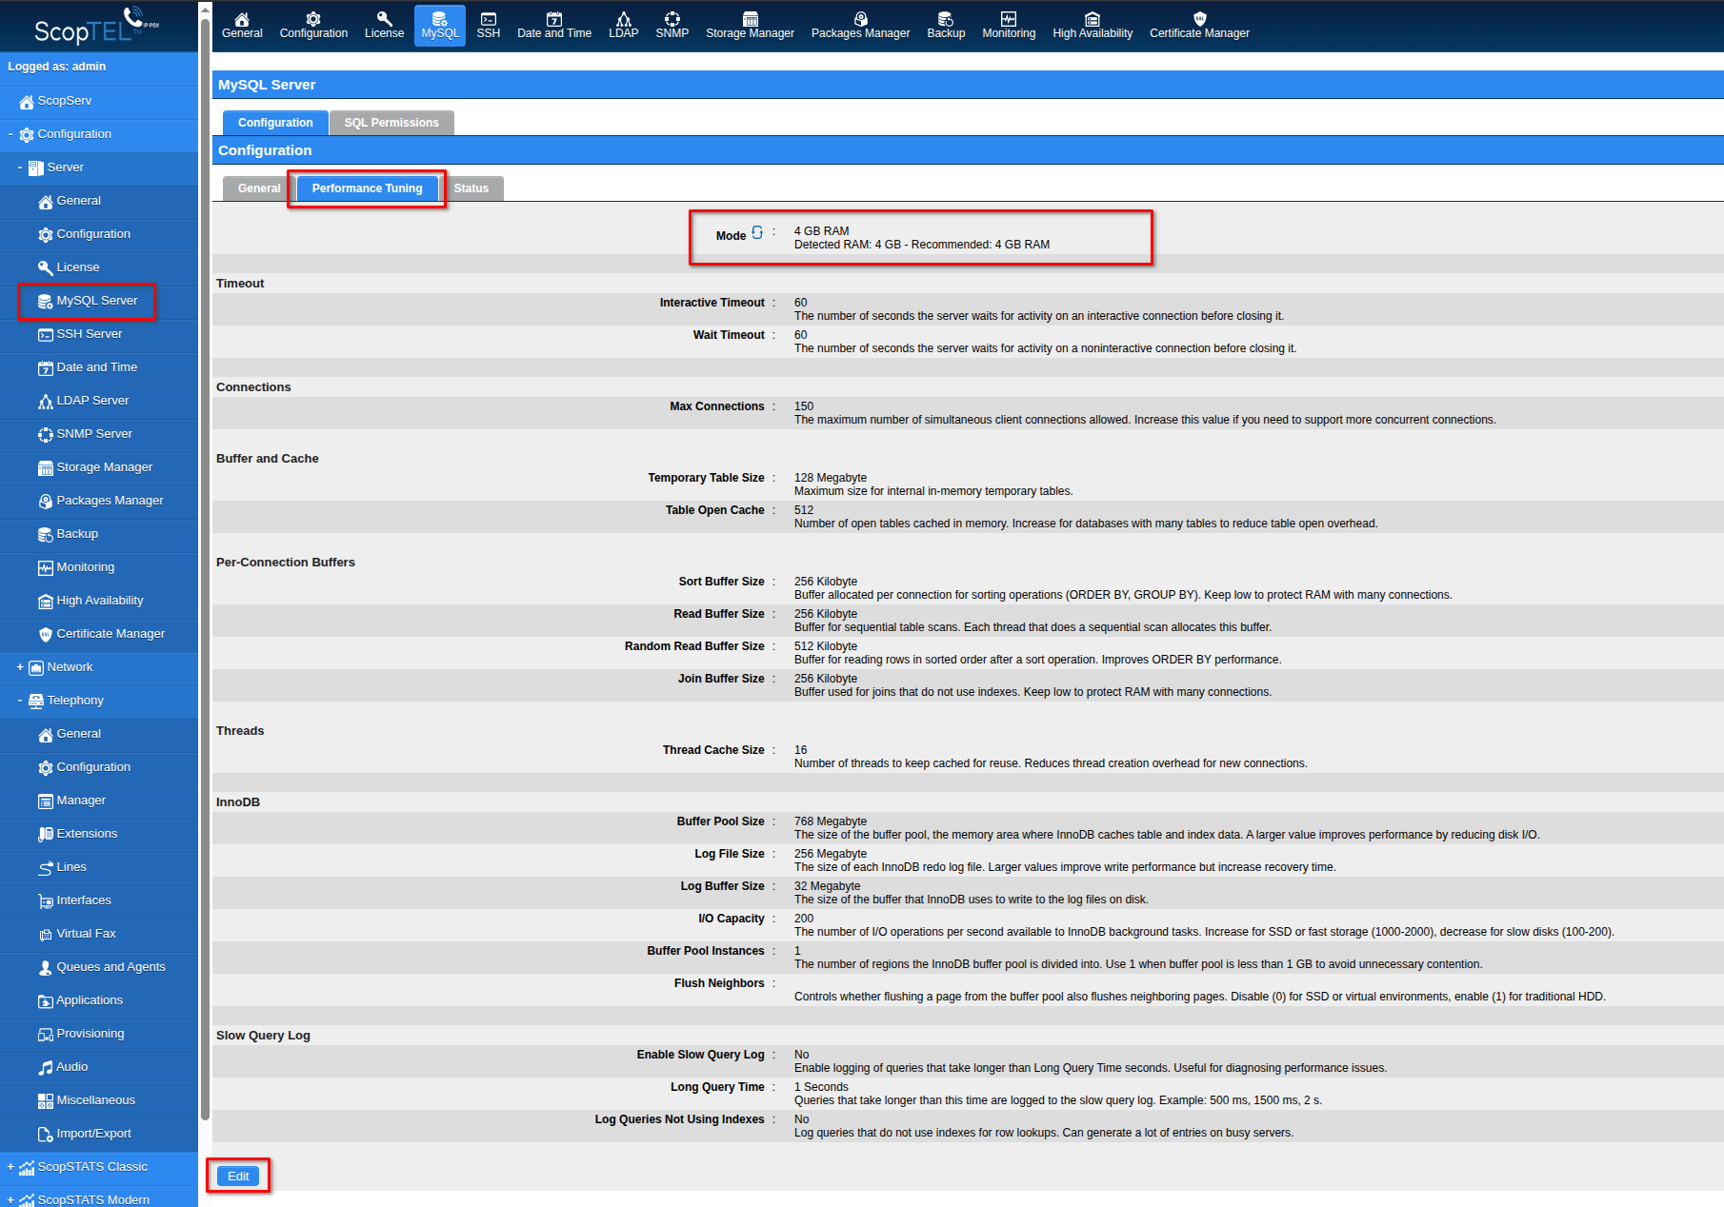
Task: Click Max Connections value 150
Action: click(x=804, y=406)
